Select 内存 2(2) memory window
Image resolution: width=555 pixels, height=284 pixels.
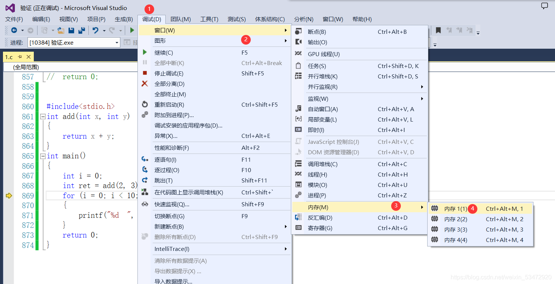[480, 219]
